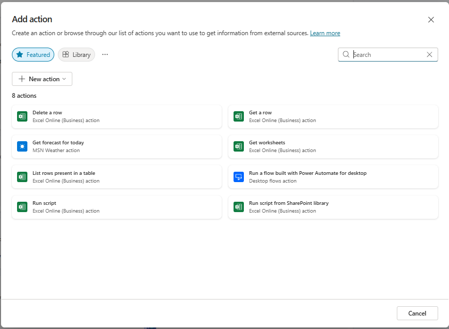Pick Run a flow built with Power Automate for desktop

click(x=333, y=177)
